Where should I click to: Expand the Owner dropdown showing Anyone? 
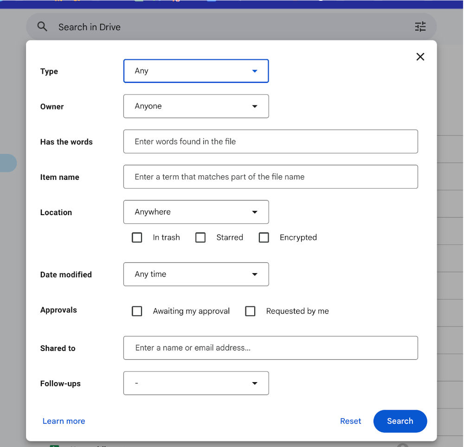coord(196,106)
